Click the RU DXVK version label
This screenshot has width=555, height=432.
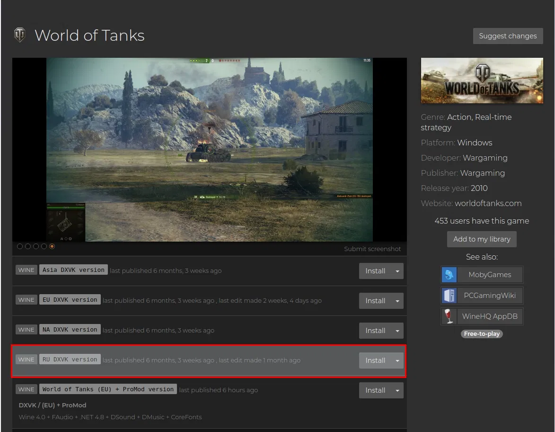pyautogui.click(x=70, y=360)
